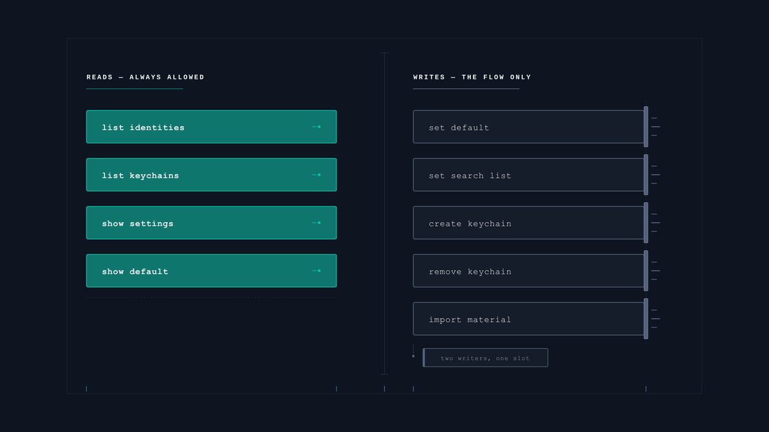Click the "WRITES — THE FLOW ONLY" heading
This screenshot has height=432, width=769.
[472, 77]
